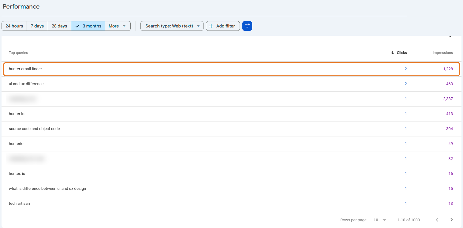Click the 413 impressions value
The width and height of the screenshot is (463, 228).
coord(450,114)
